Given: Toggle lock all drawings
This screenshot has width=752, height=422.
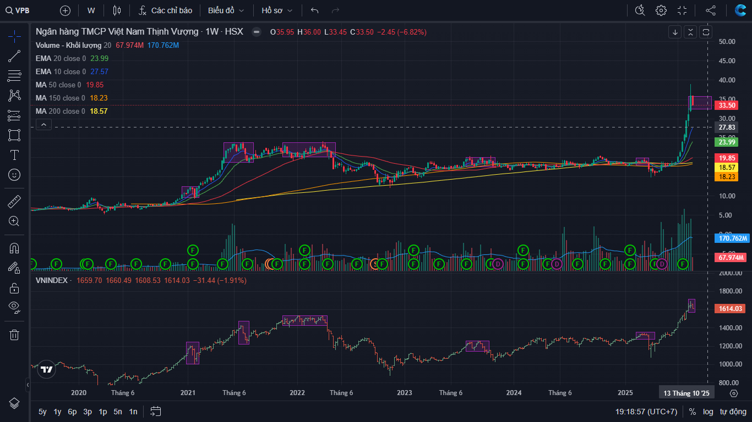Looking at the screenshot, I should 14,287.
